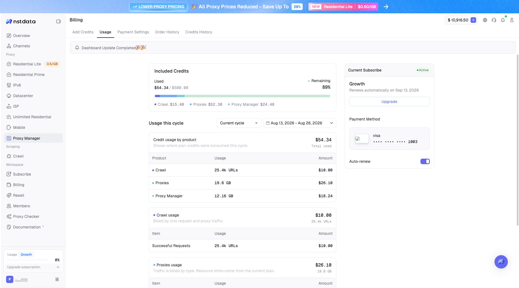Open the language globe icon

[485, 20]
